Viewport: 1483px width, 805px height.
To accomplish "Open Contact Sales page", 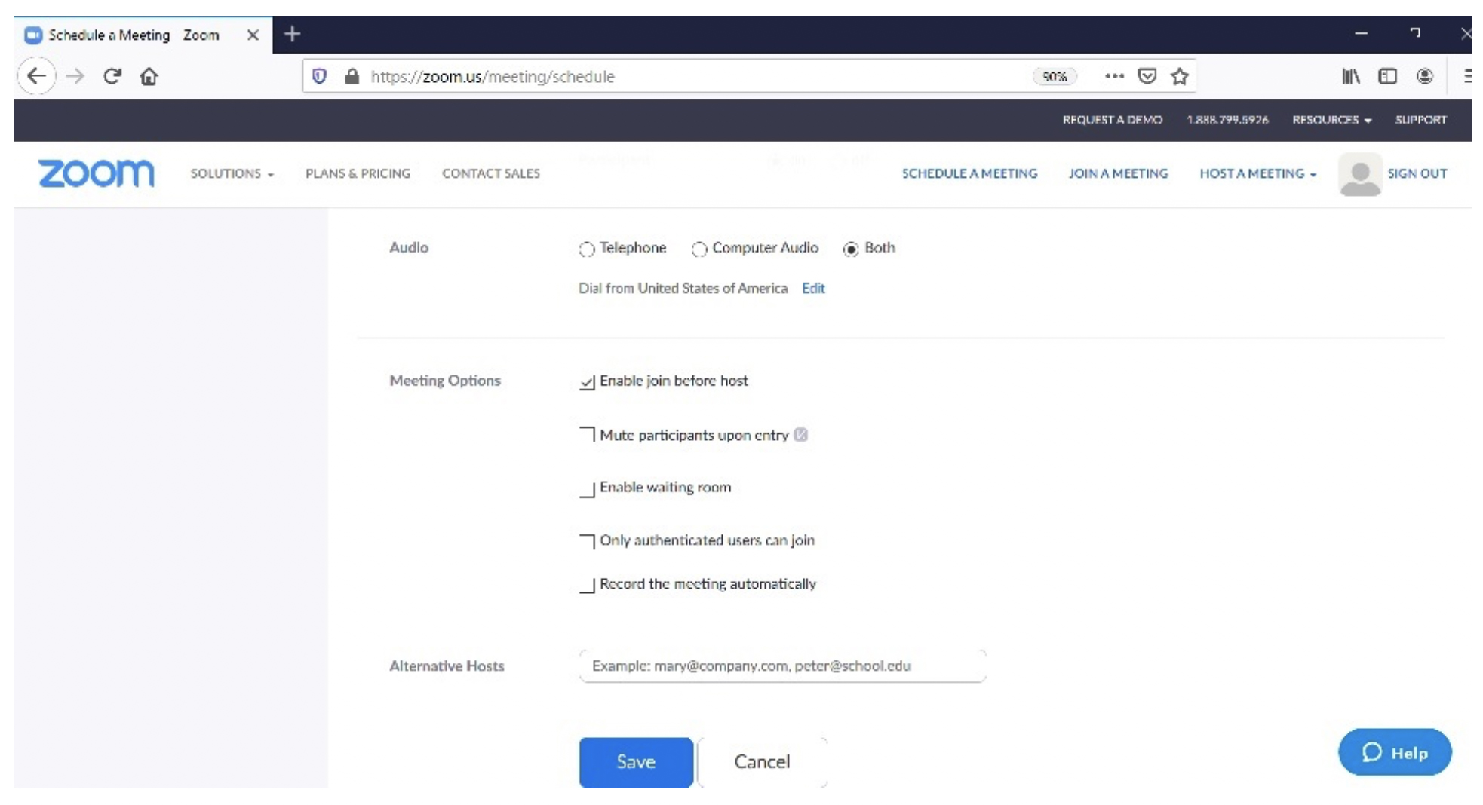I will [491, 173].
